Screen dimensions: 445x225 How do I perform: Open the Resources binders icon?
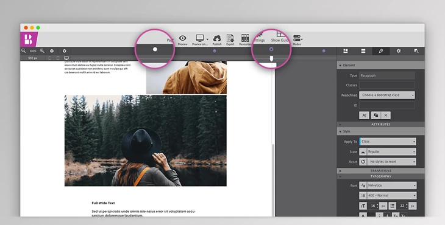click(x=245, y=38)
